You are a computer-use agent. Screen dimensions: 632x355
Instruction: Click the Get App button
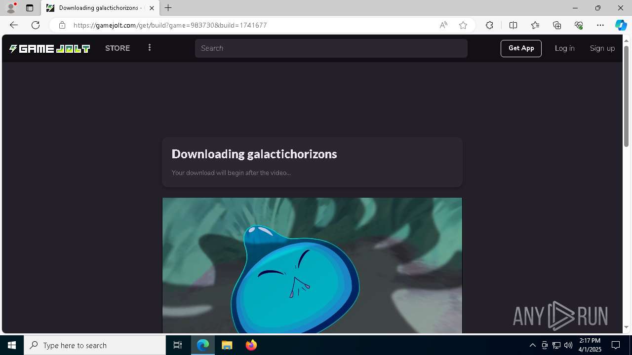[x=521, y=48]
